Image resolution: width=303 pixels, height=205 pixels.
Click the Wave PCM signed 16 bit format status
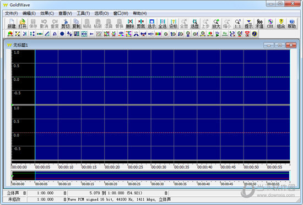coord(119,199)
